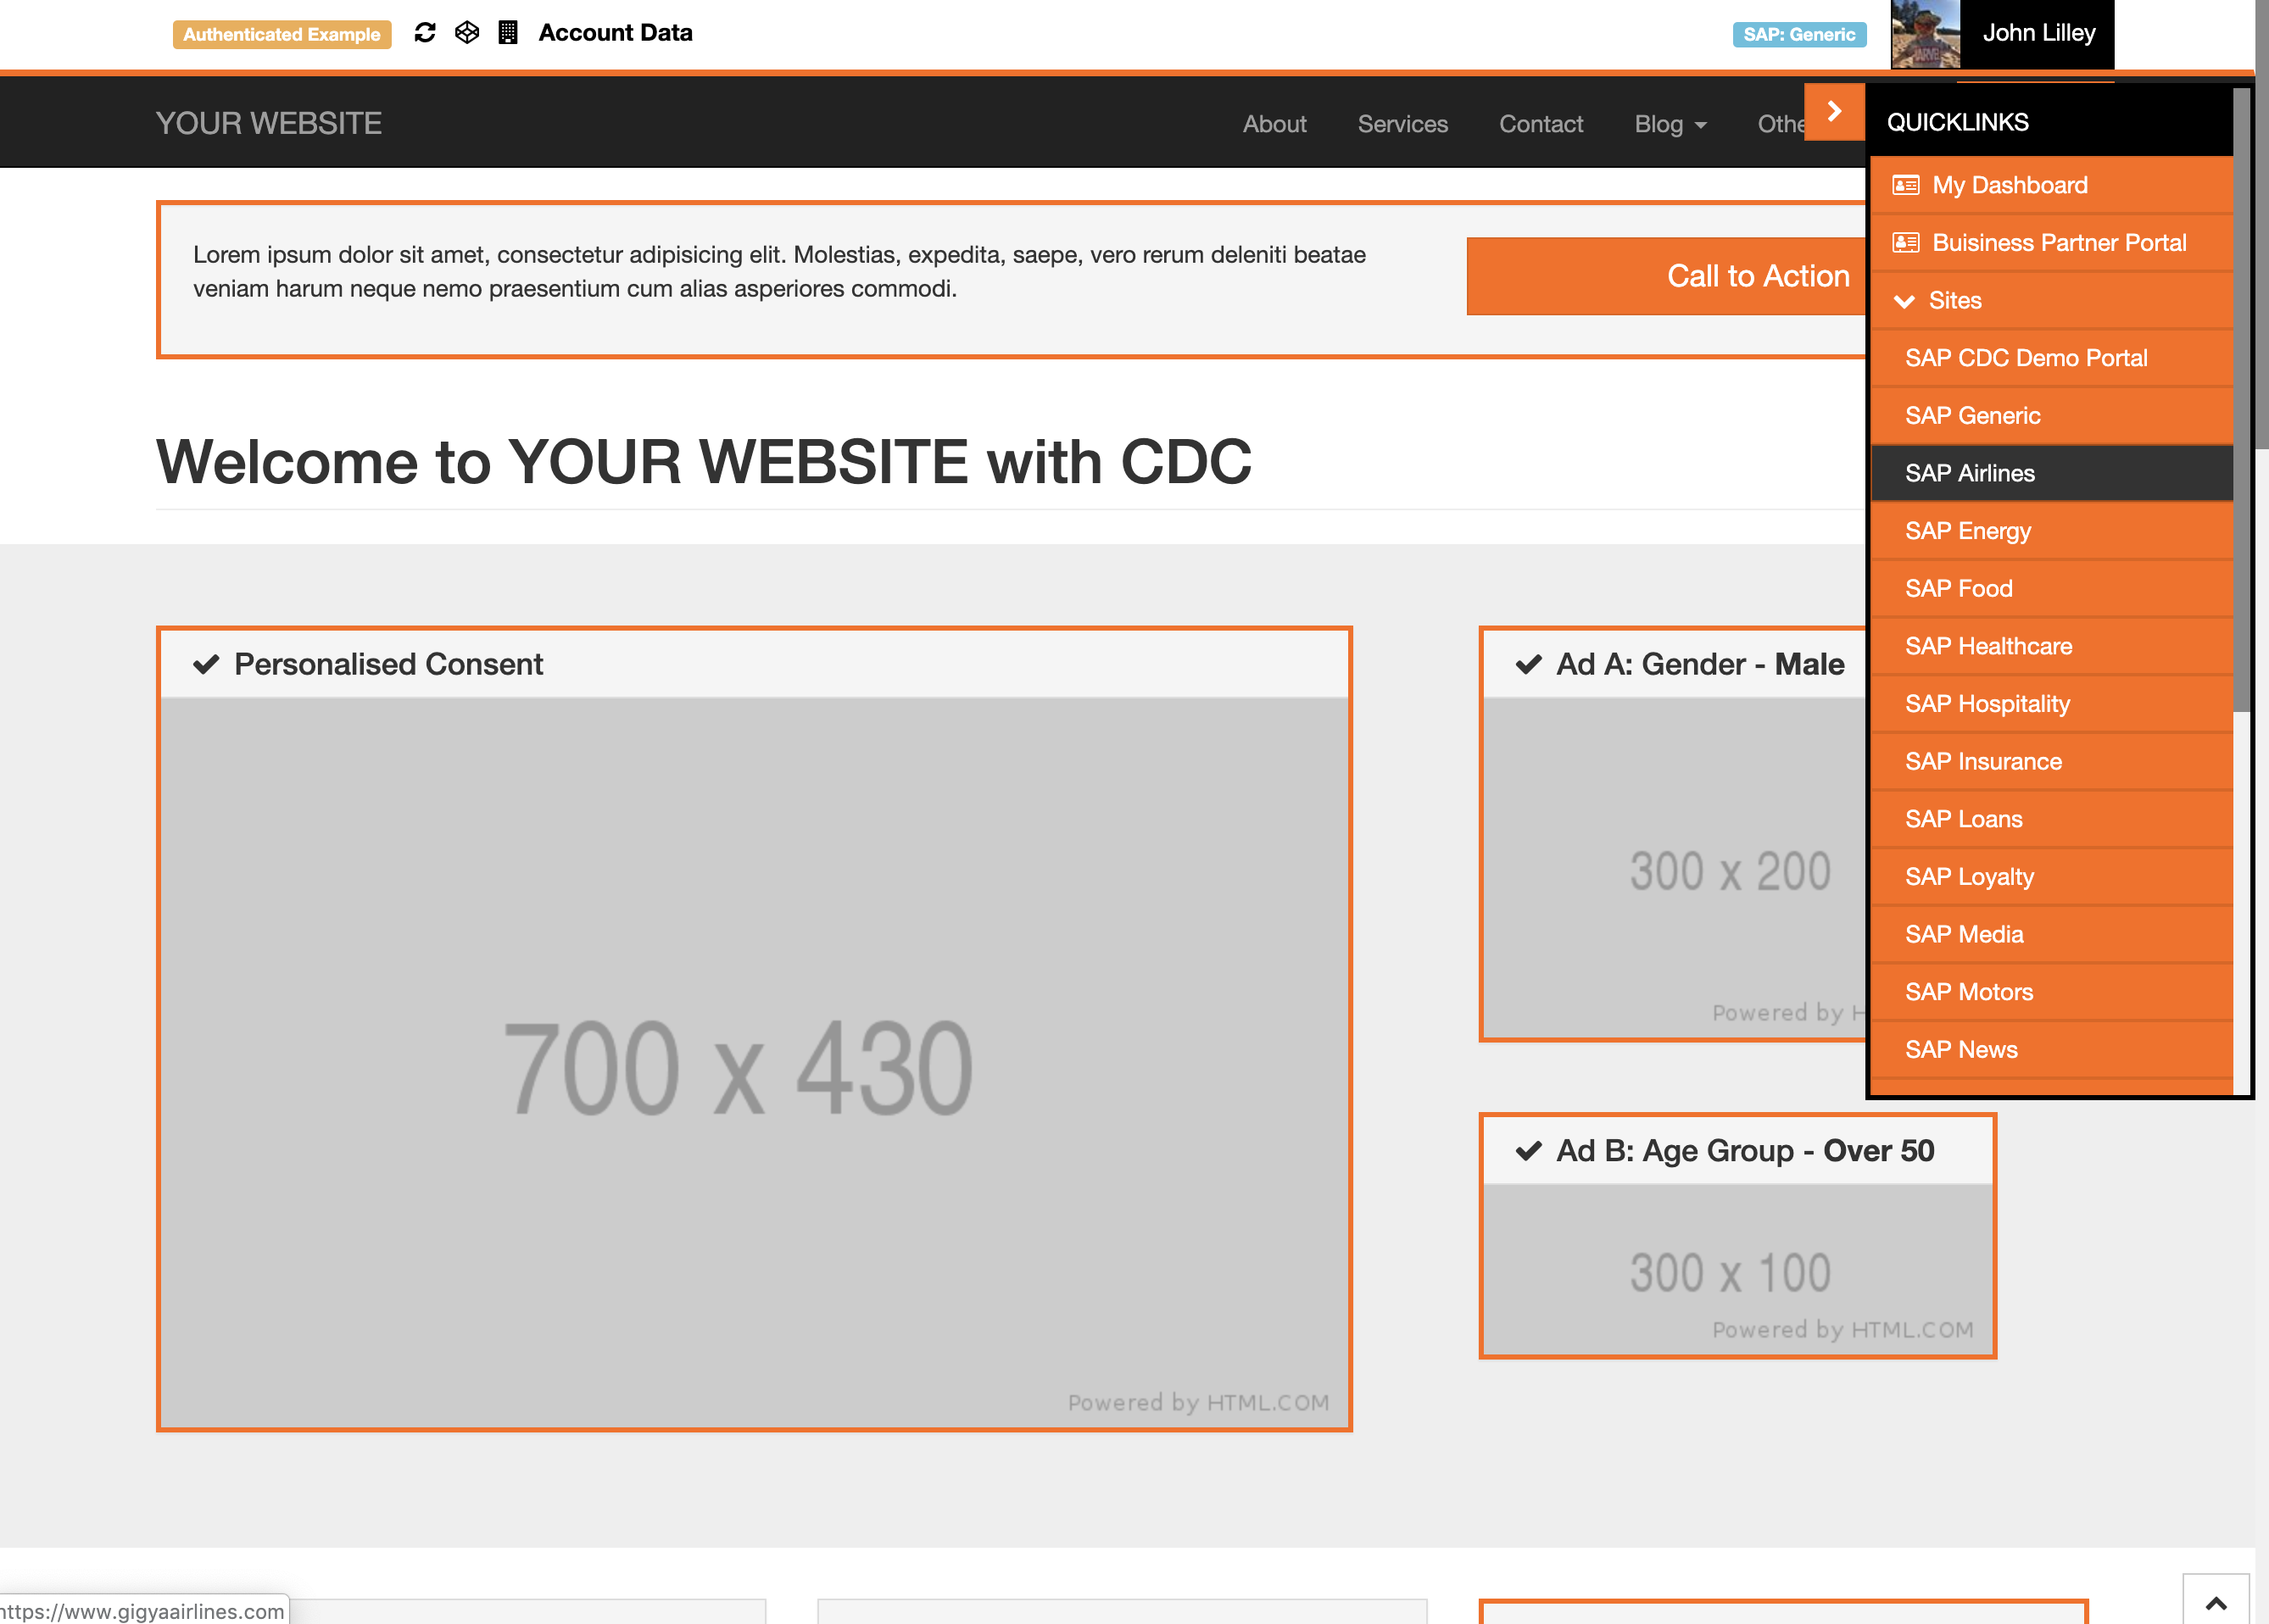Click the scroll-to-top arrow button
This screenshot has width=2269, height=1624.
(2215, 1603)
